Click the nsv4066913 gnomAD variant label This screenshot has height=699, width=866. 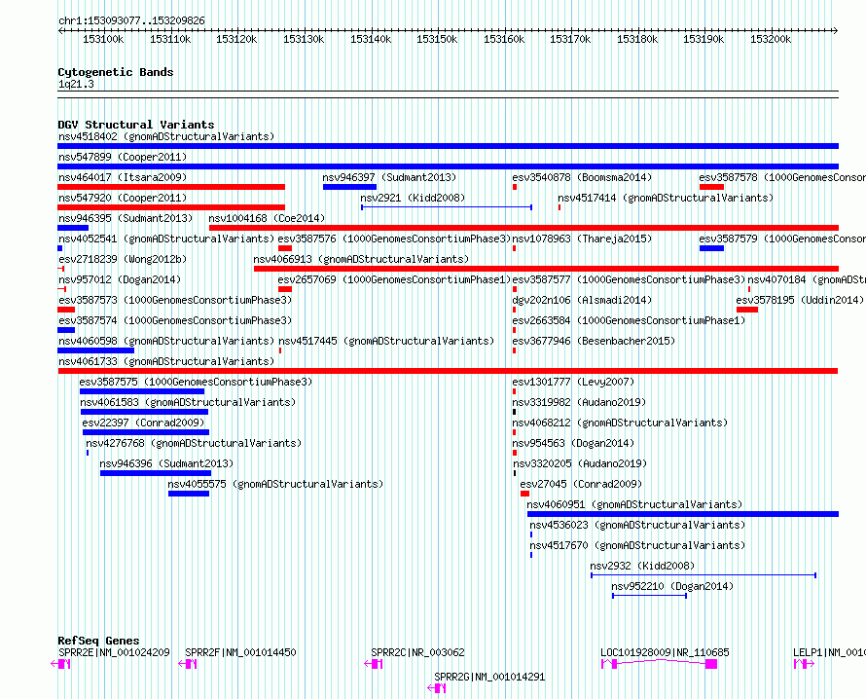pyautogui.click(x=361, y=259)
